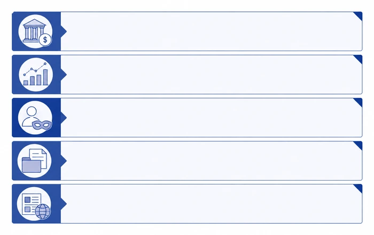Viewport: 374px width, 235px height.
Task: Click corner fold of the news globe row
Action: (359, 188)
